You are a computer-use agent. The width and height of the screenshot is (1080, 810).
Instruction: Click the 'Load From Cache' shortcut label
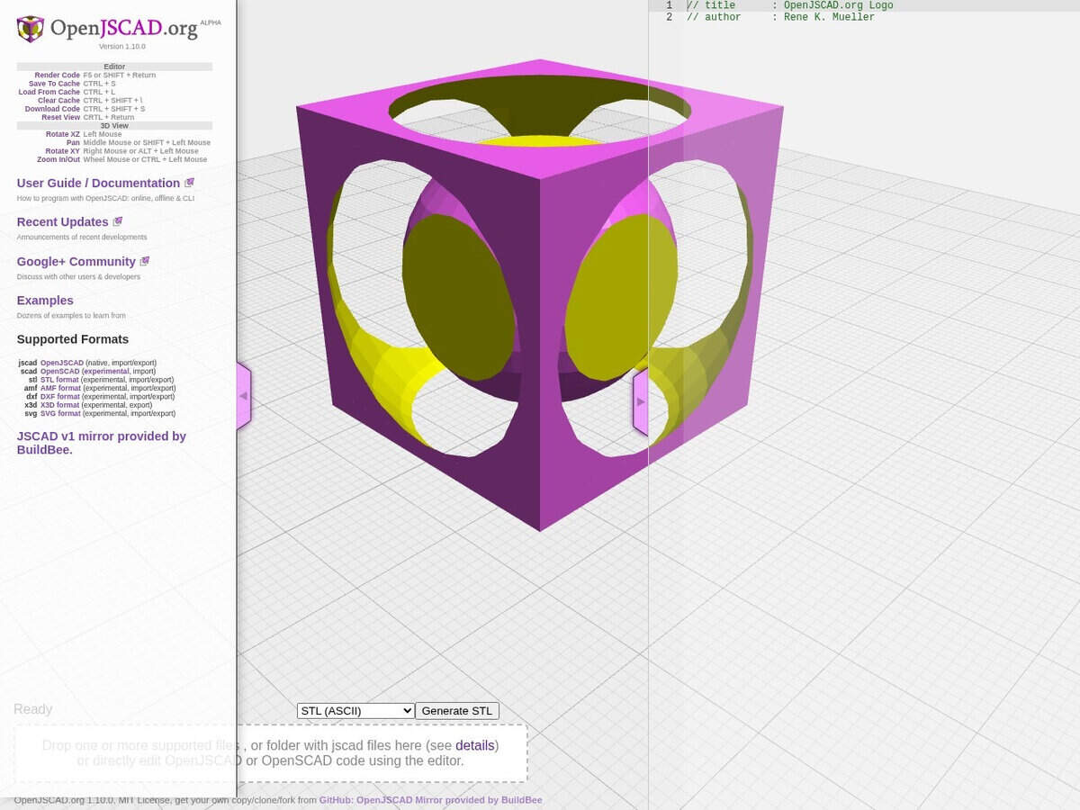click(49, 92)
